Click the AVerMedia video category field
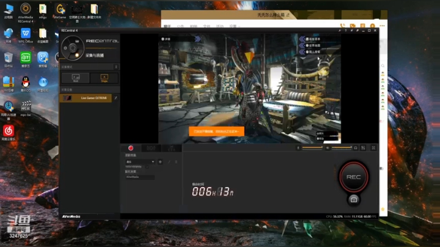This screenshot has width=440, height=247. point(140,177)
